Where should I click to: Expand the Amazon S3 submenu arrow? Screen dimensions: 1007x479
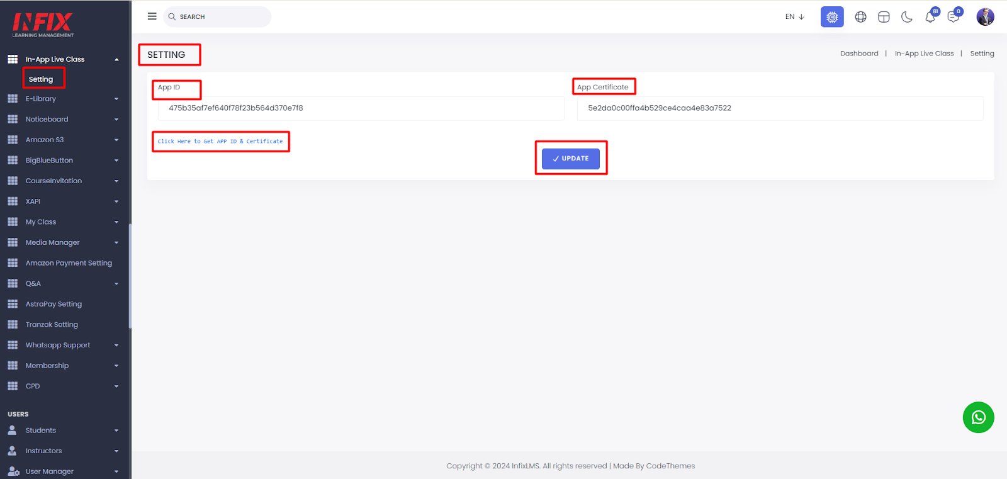click(116, 140)
